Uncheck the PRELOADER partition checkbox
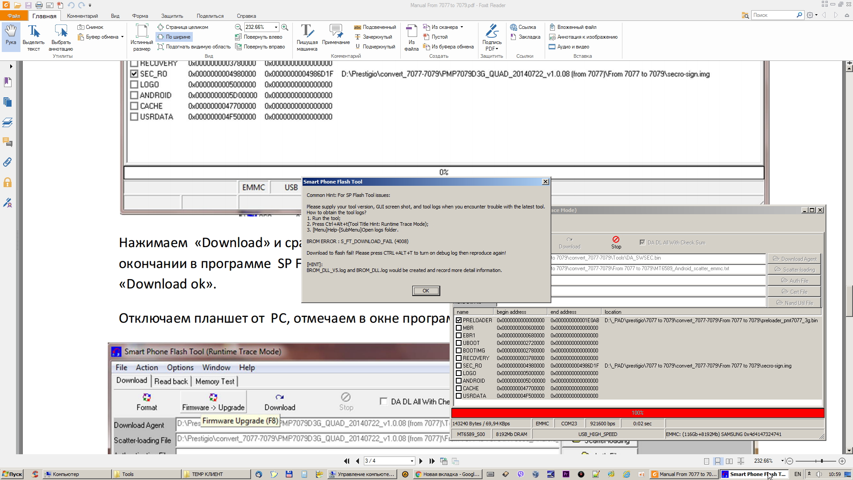This screenshot has height=480, width=853. pyautogui.click(x=459, y=320)
